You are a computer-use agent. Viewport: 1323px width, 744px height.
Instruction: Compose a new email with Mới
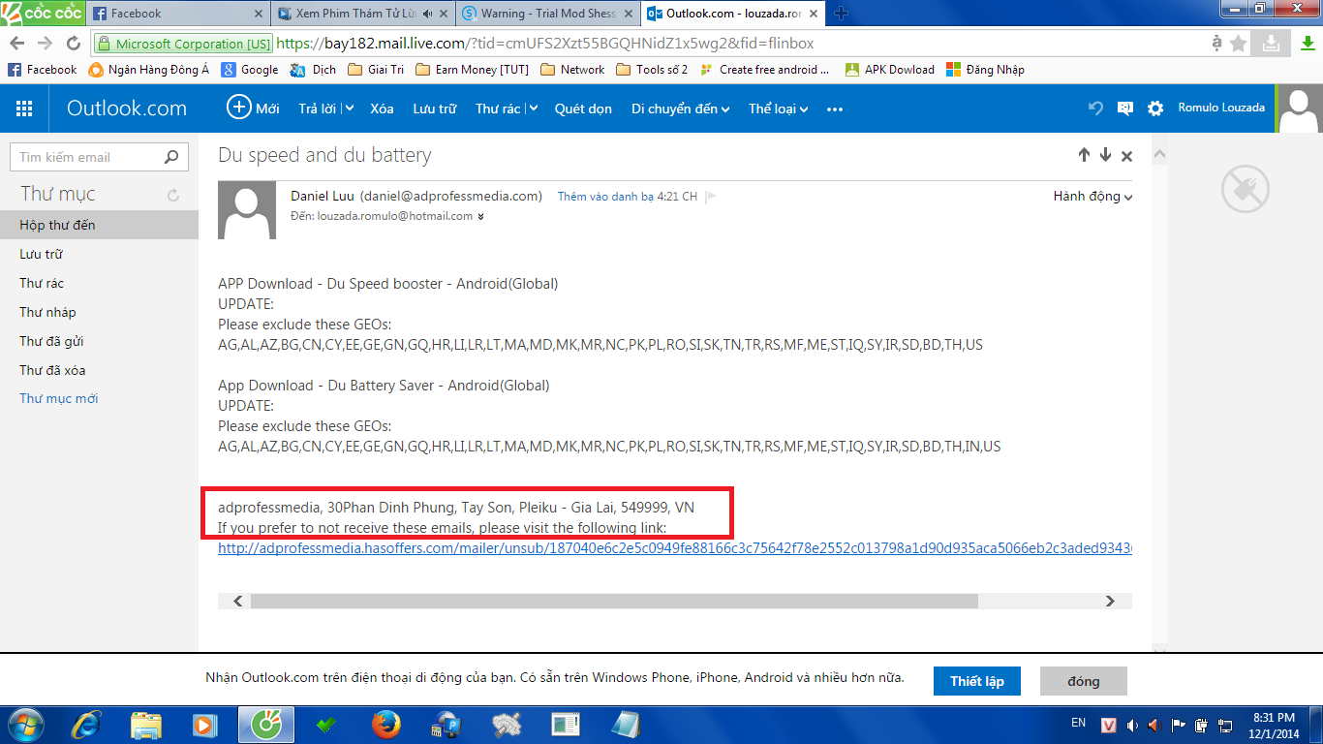pos(253,108)
